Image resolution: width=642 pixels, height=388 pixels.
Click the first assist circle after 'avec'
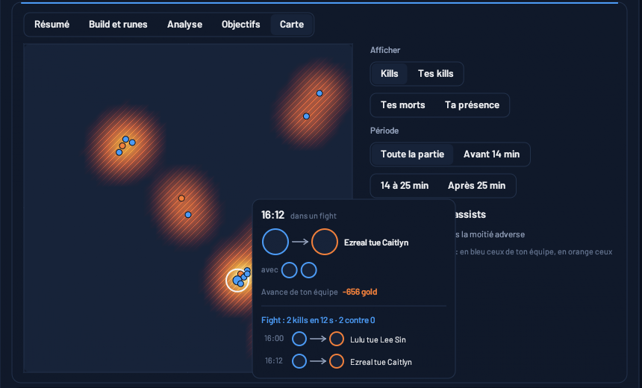click(x=289, y=270)
